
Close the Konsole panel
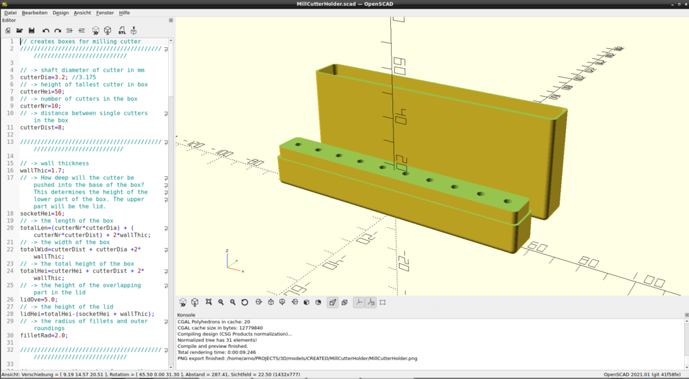686,315
